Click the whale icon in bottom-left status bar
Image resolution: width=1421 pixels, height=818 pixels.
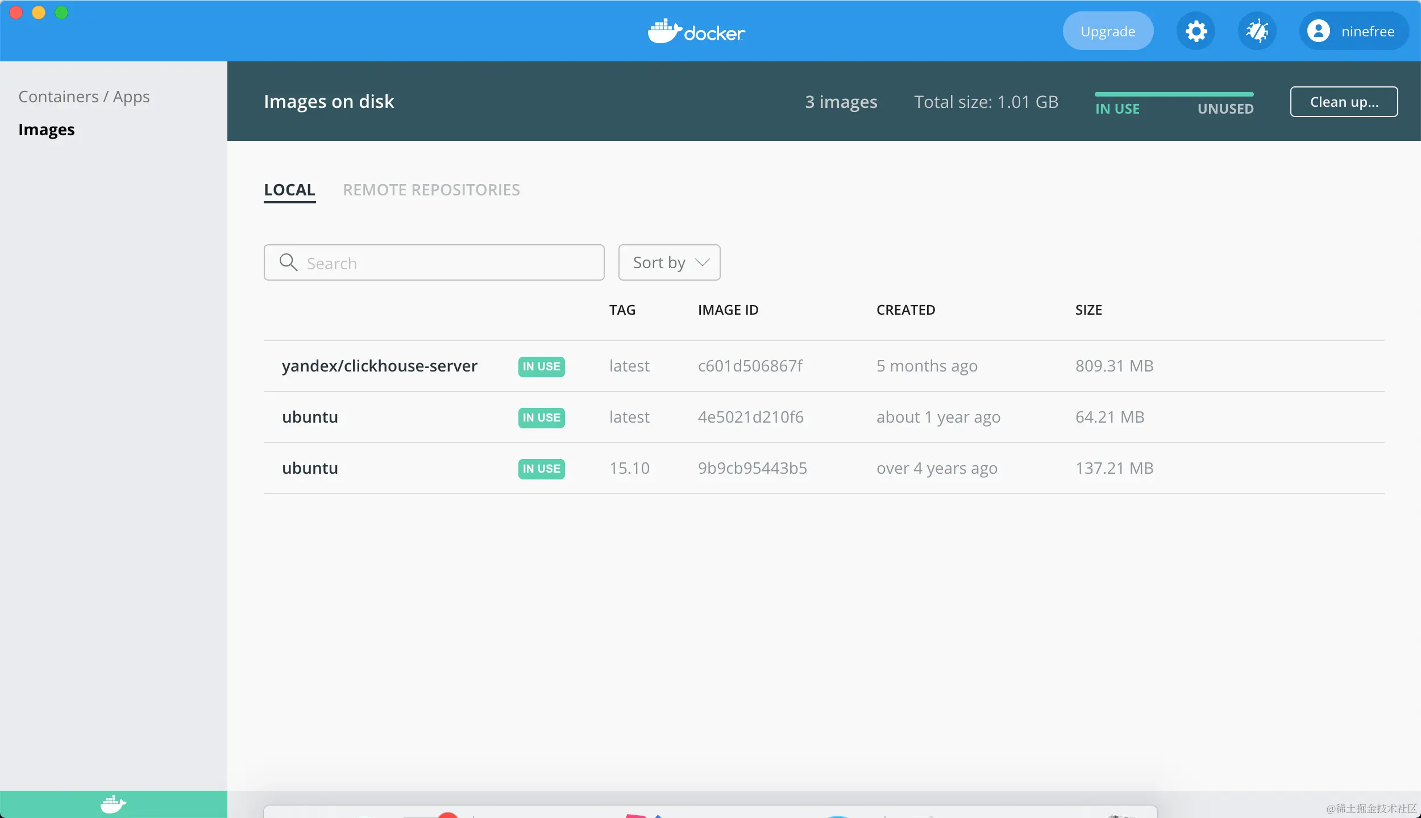[113, 804]
